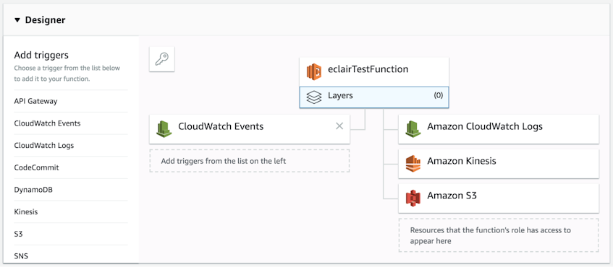Click the Amazon CloudWatch Logs icon
The image size is (613, 267).
click(413, 129)
